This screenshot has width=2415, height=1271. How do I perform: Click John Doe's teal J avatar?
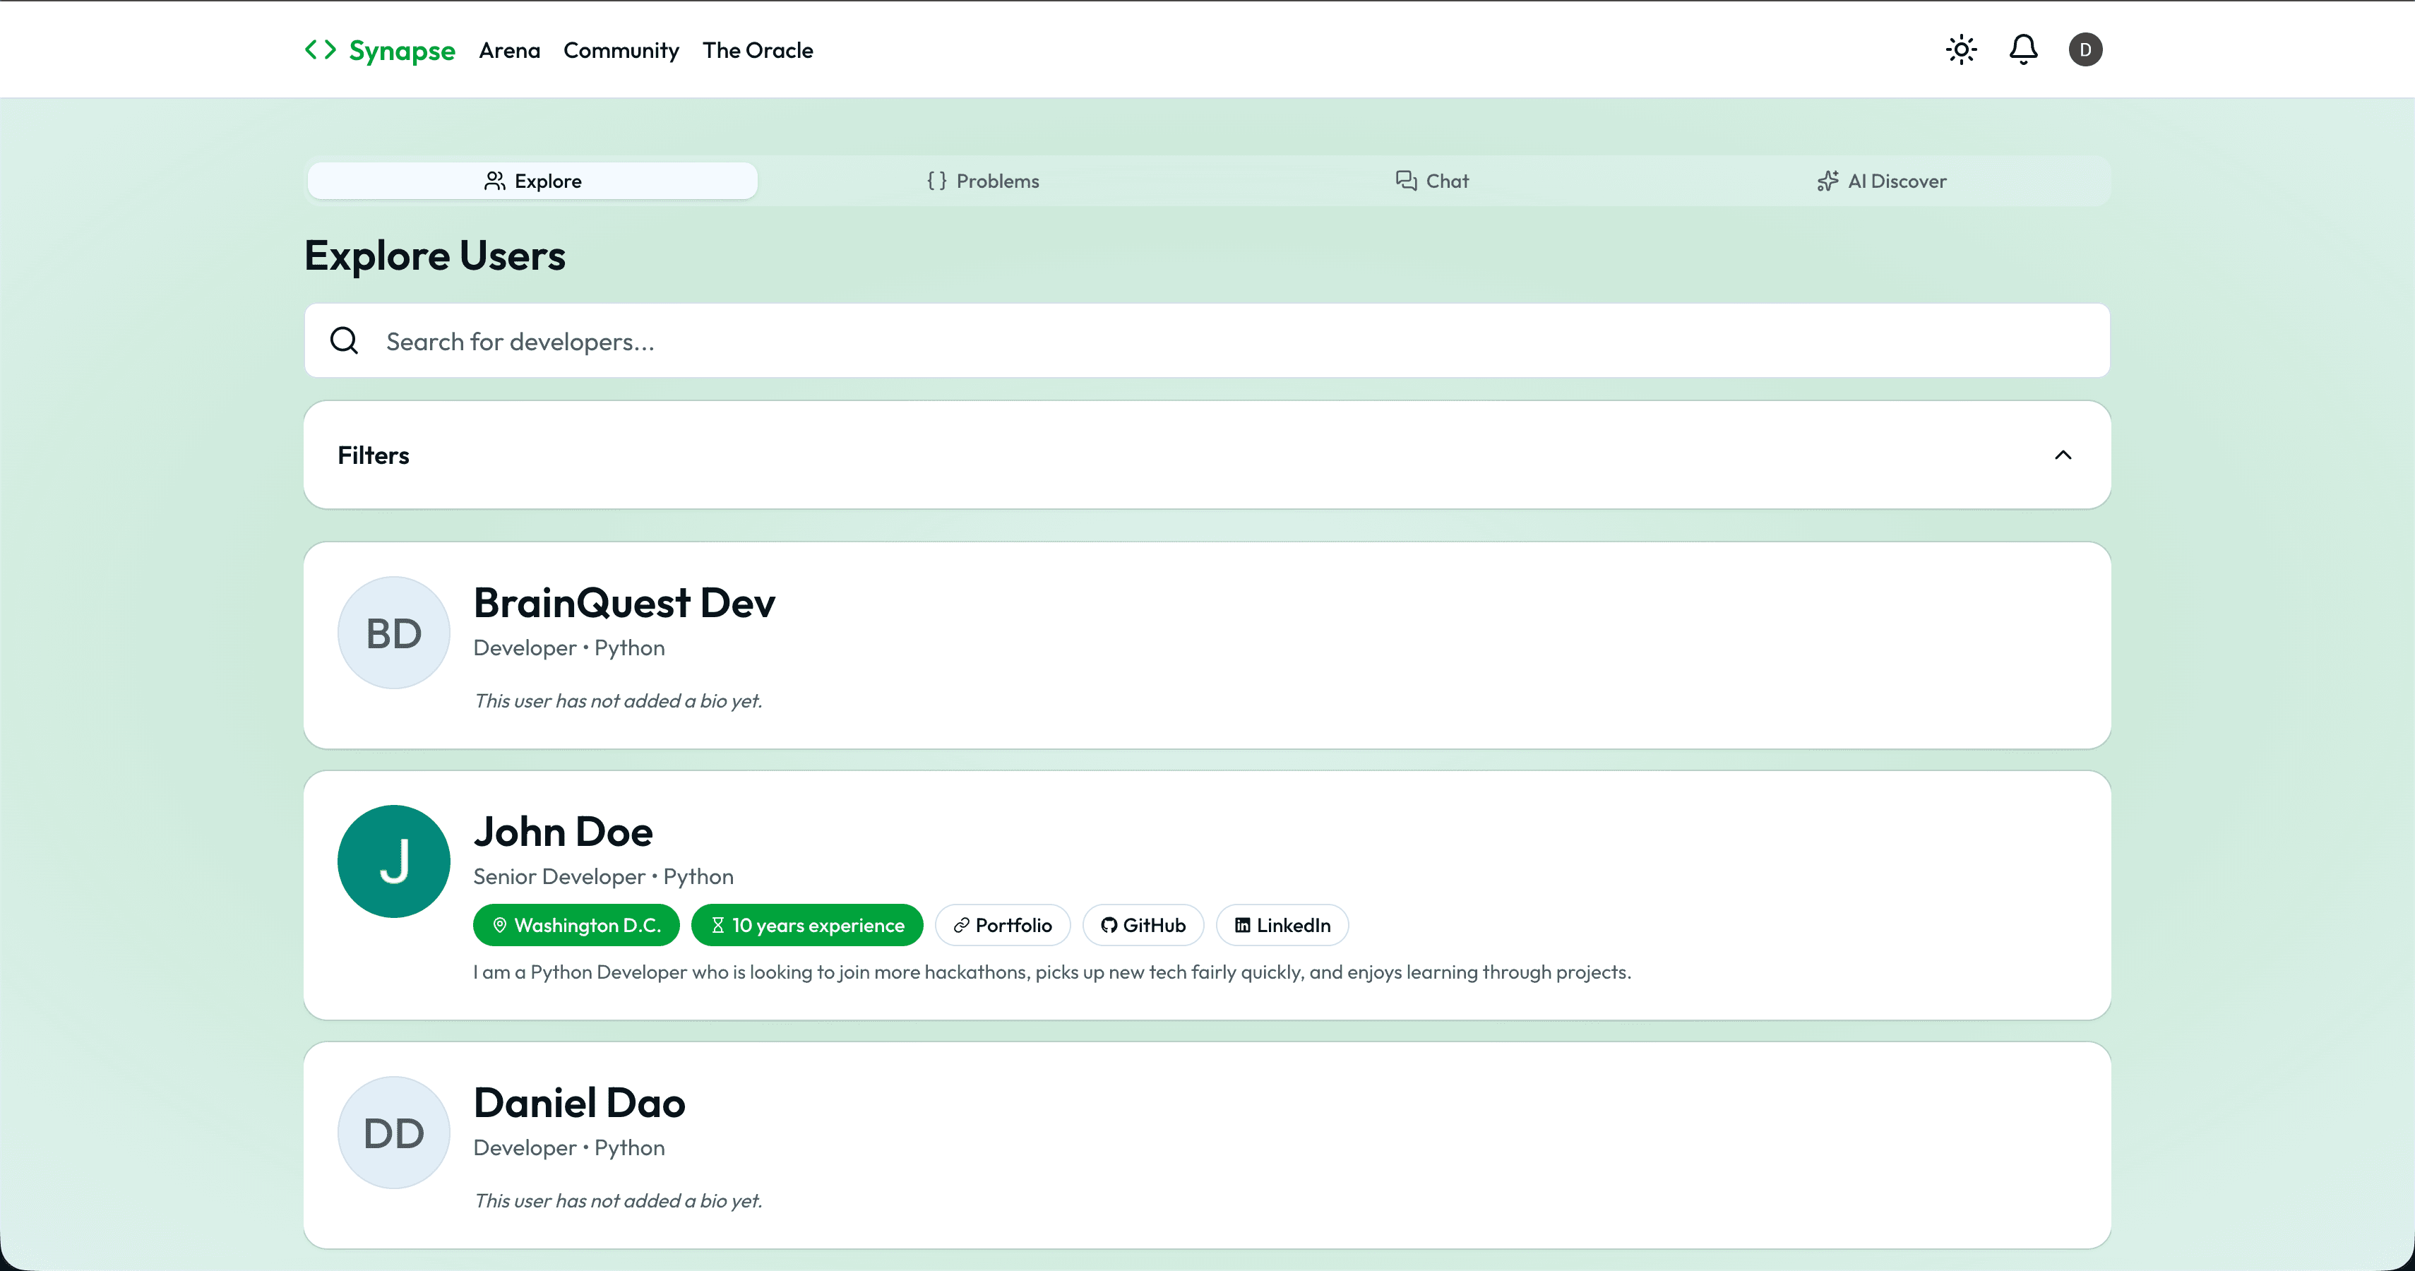(x=394, y=861)
